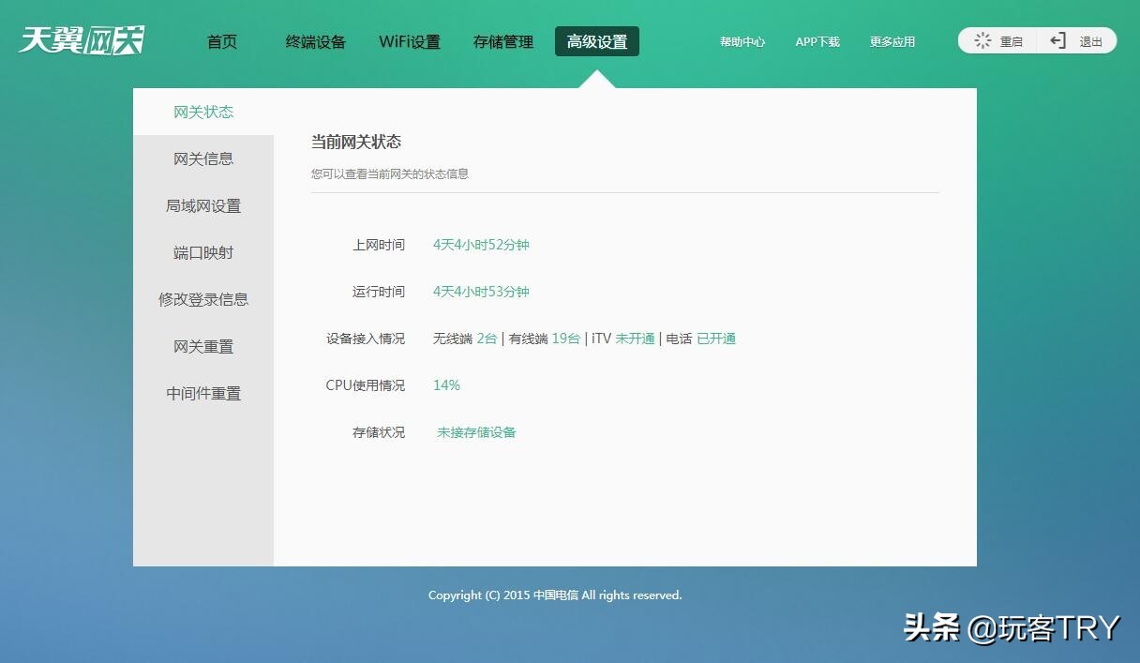Open 帮助中心 help center

(x=742, y=41)
